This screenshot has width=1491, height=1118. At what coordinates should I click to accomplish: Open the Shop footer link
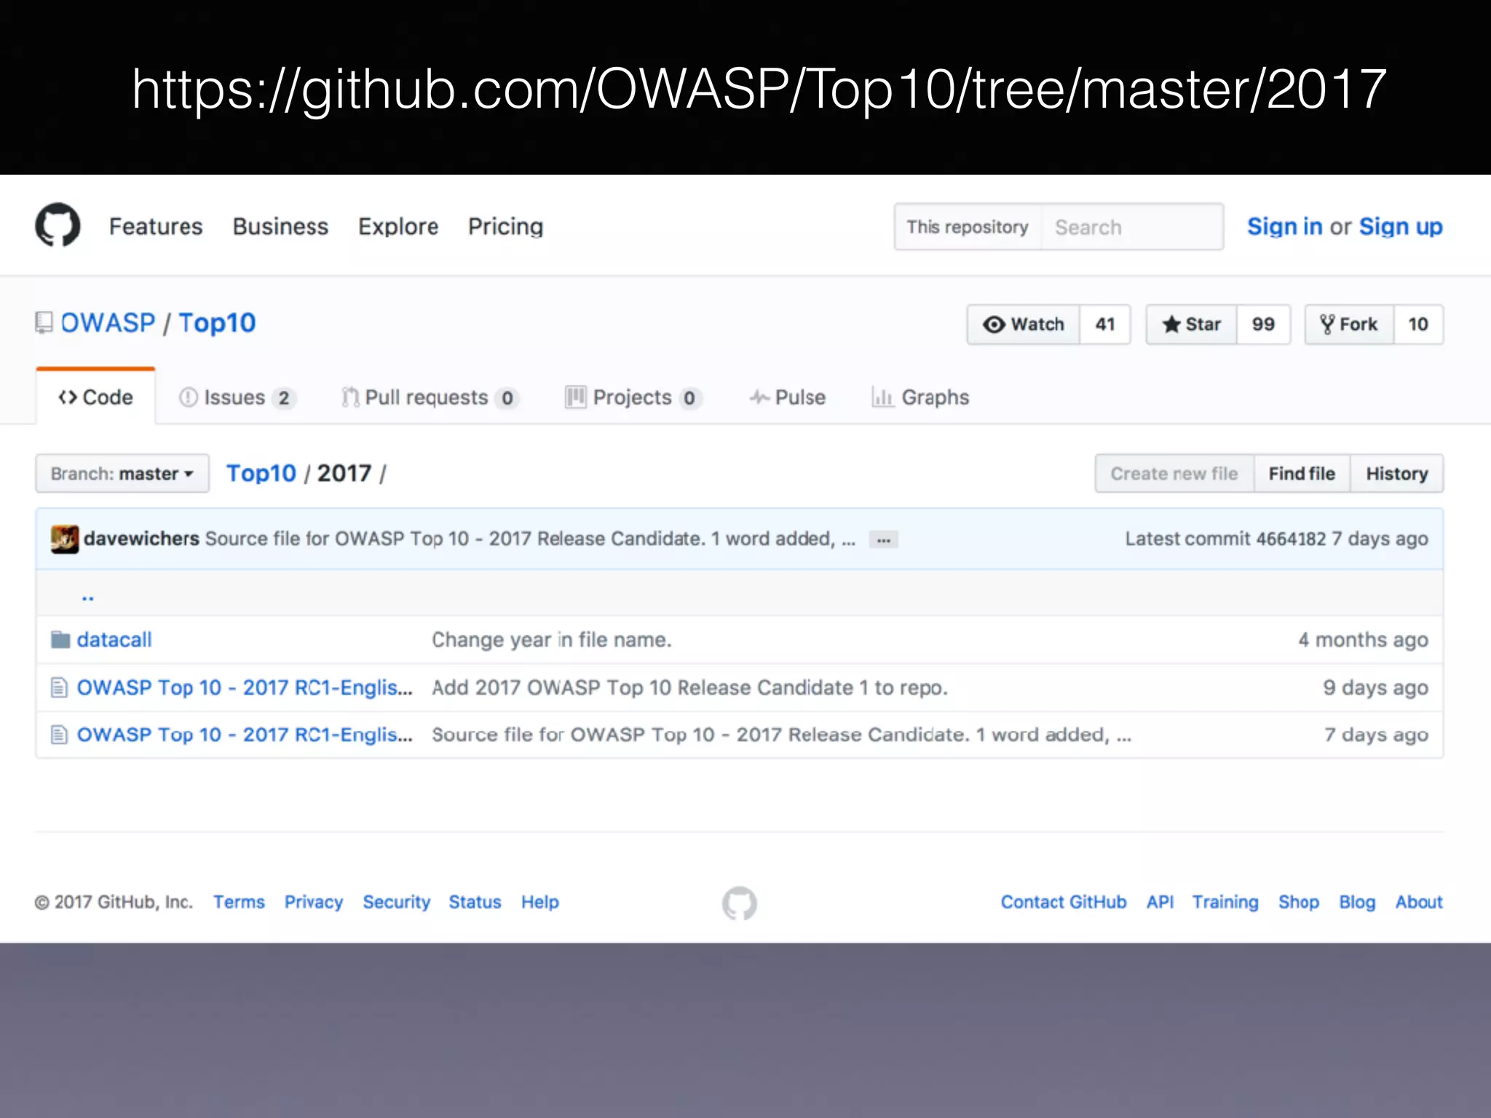[1299, 902]
